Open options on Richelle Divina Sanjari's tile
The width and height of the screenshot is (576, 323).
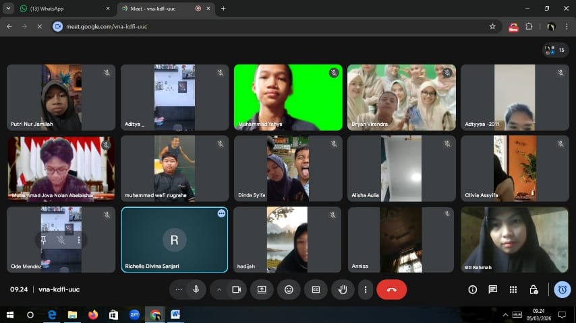[221, 213]
